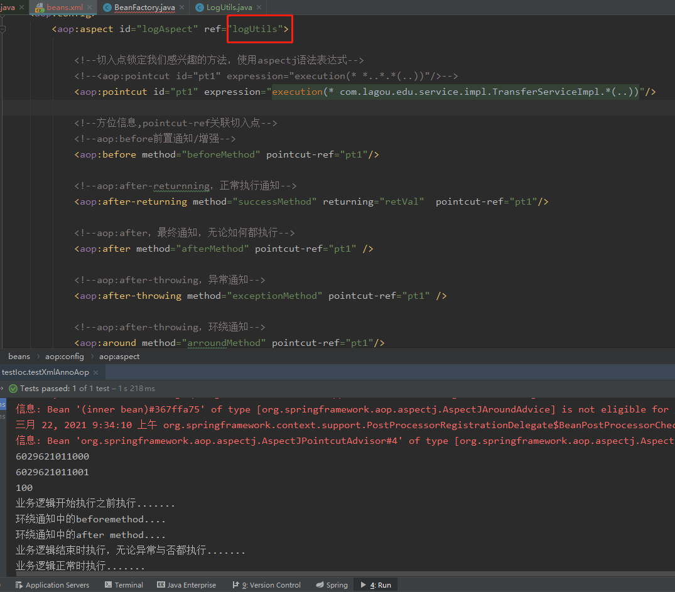
Task: Open the Java Enterprise tool window
Action: (x=186, y=585)
